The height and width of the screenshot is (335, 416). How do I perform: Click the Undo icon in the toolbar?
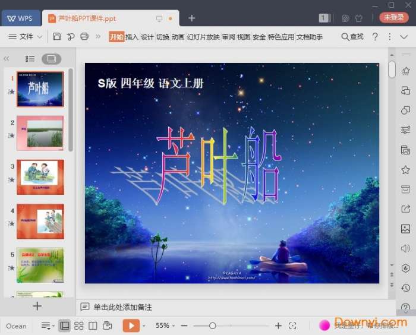tap(70, 37)
